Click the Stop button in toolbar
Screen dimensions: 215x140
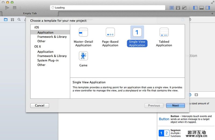pos(15,8)
